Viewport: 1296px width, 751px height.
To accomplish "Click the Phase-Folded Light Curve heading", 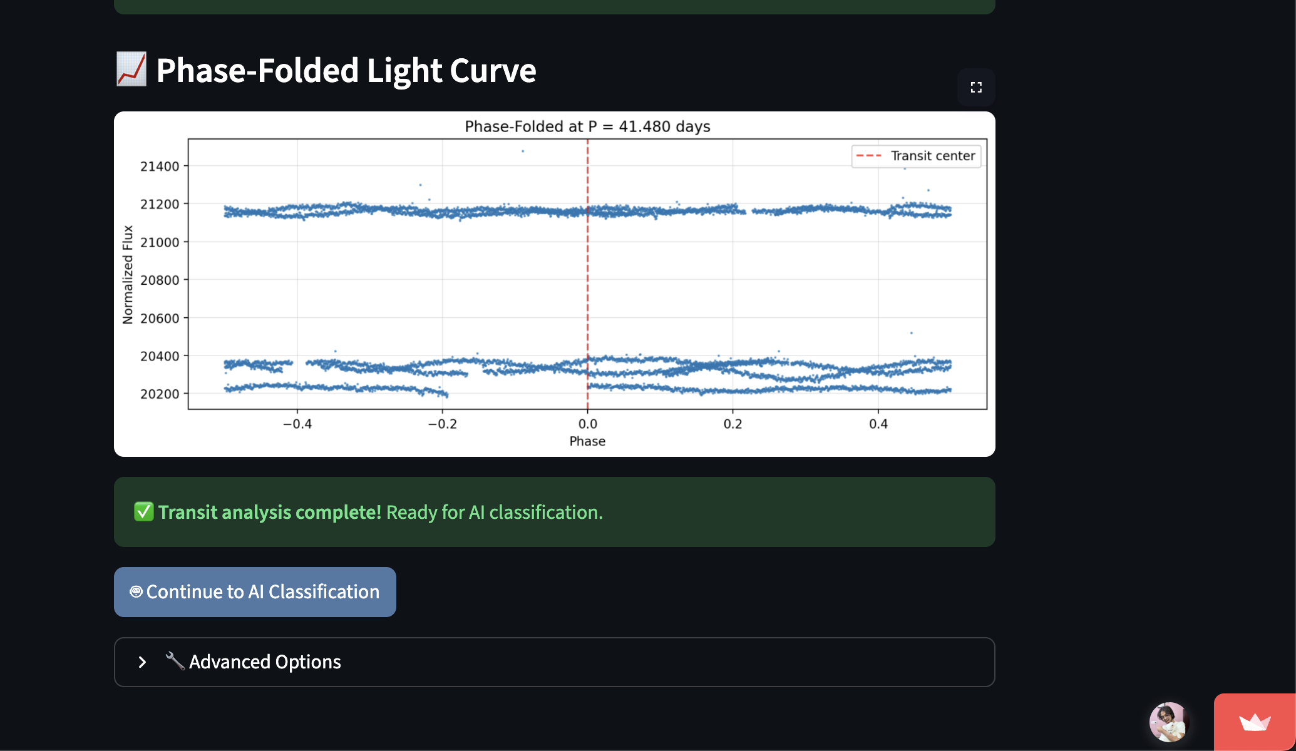I will (x=346, y=70).
